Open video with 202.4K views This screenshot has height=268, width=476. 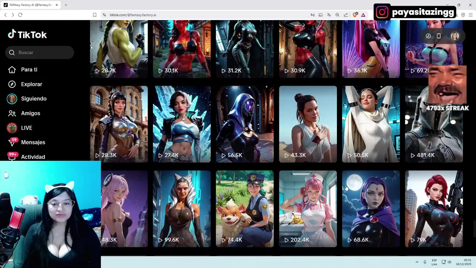point(308,209)
